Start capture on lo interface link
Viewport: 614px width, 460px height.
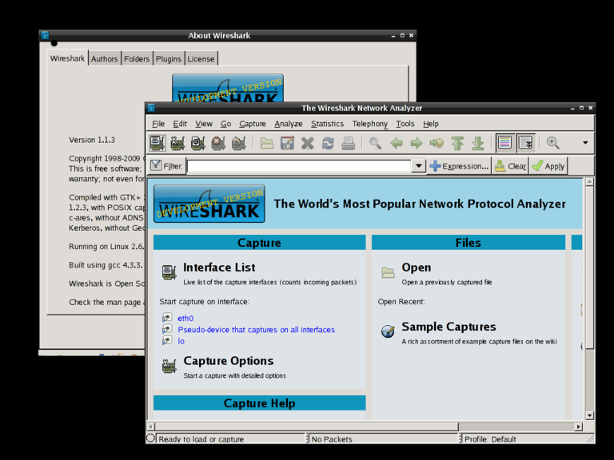pos(181,341)
